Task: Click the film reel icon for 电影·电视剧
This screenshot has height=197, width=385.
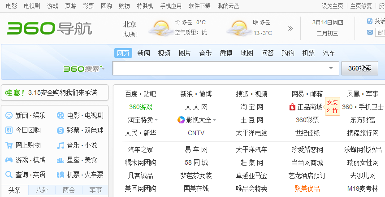Action: pyautogui.click(x=61, y=115)
